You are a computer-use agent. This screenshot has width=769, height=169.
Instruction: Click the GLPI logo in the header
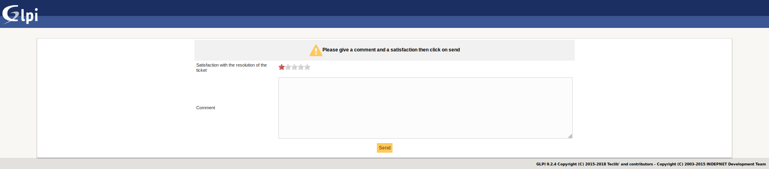(x=20, y=15)
